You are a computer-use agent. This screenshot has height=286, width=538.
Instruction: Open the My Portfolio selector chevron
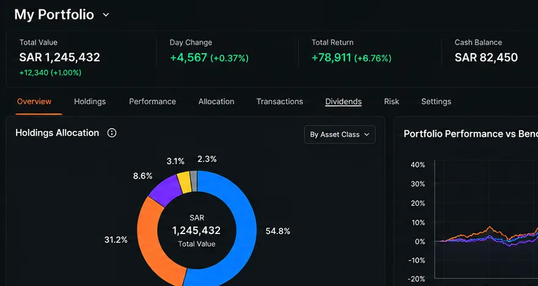[x=106, y=15]
